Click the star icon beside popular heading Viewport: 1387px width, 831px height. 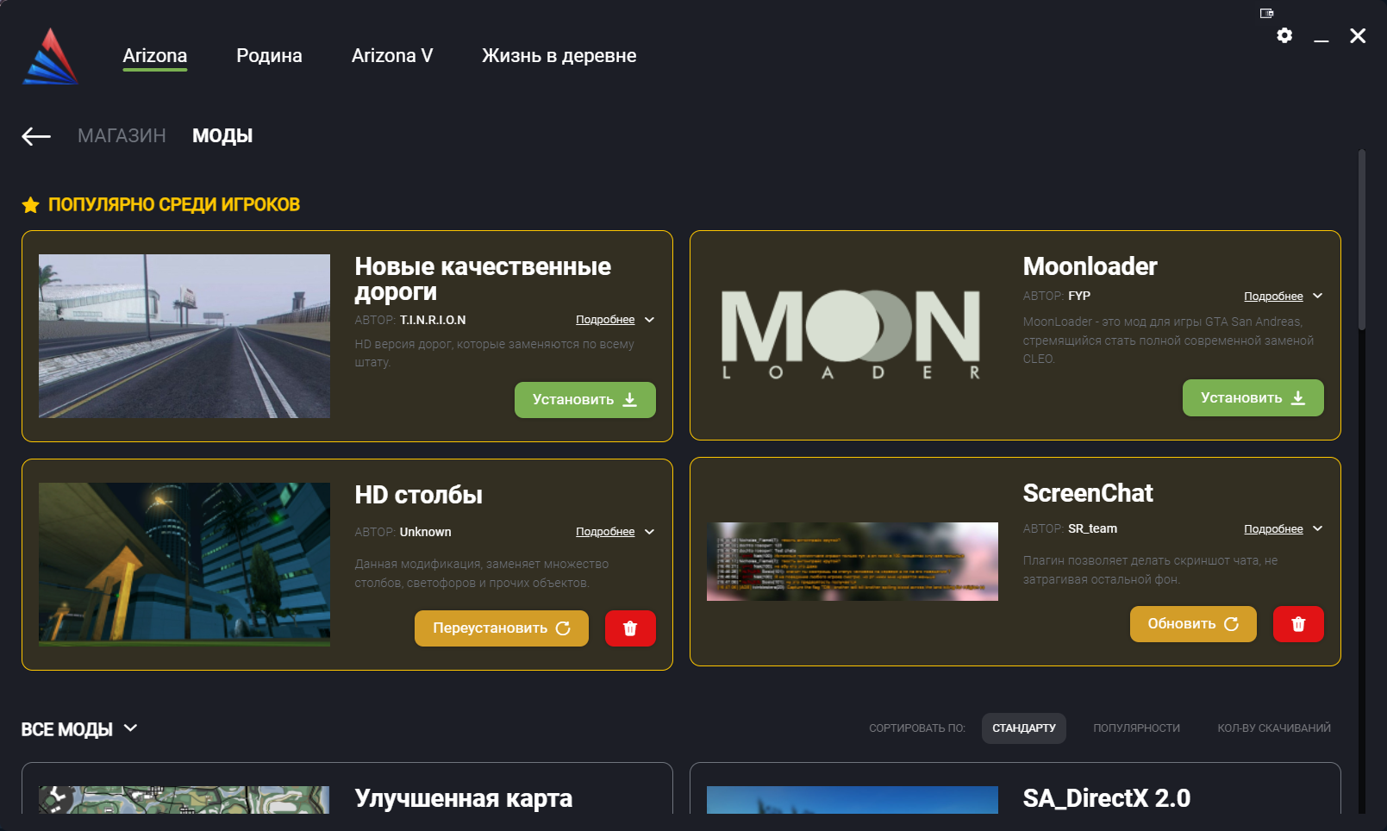tap(31, 205)
